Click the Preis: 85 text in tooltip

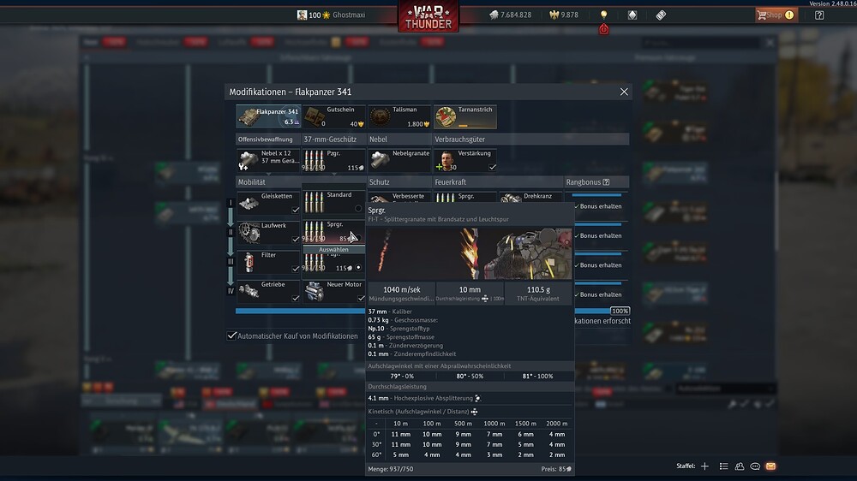tap(556, 469)
